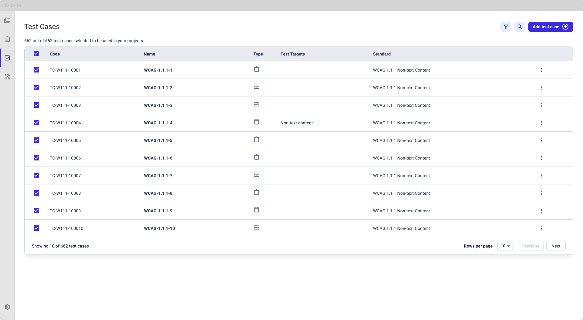
Task: Open more options for WCAG-1.1.1-2 row
Action: click(542, 88)
